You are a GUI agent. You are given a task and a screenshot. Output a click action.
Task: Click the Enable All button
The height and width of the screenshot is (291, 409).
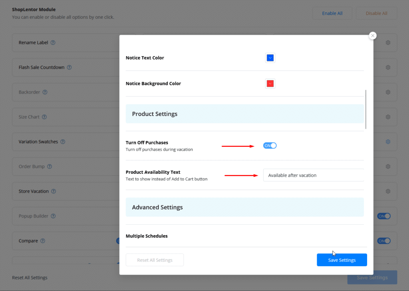pyautogui.click(x=332, y=13)
